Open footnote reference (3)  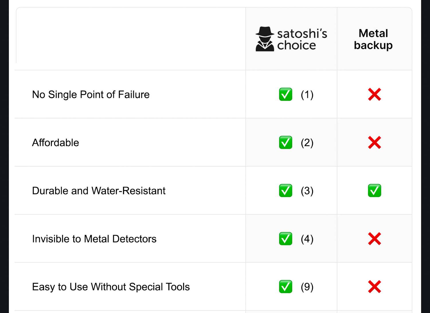pyautogui.click(x=307, y=191)
